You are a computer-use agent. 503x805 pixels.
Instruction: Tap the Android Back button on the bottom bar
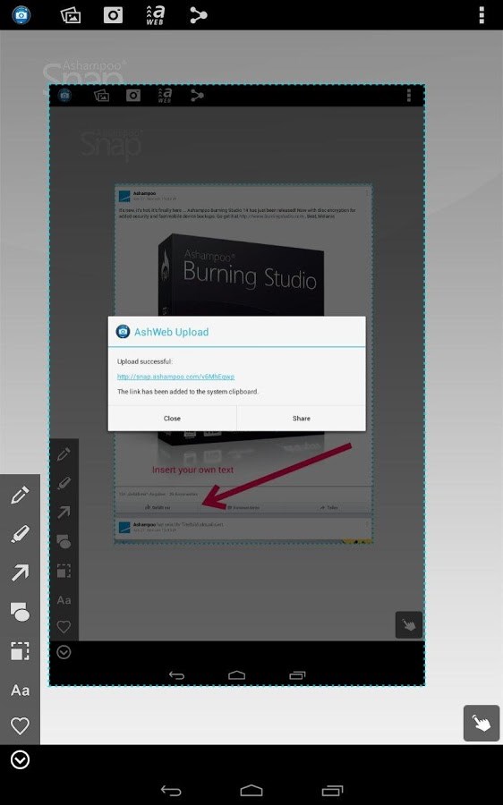171,791
